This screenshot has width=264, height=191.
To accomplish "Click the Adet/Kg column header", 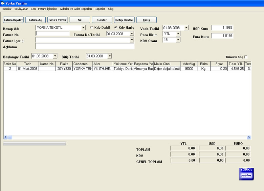I will click(189, 64).
